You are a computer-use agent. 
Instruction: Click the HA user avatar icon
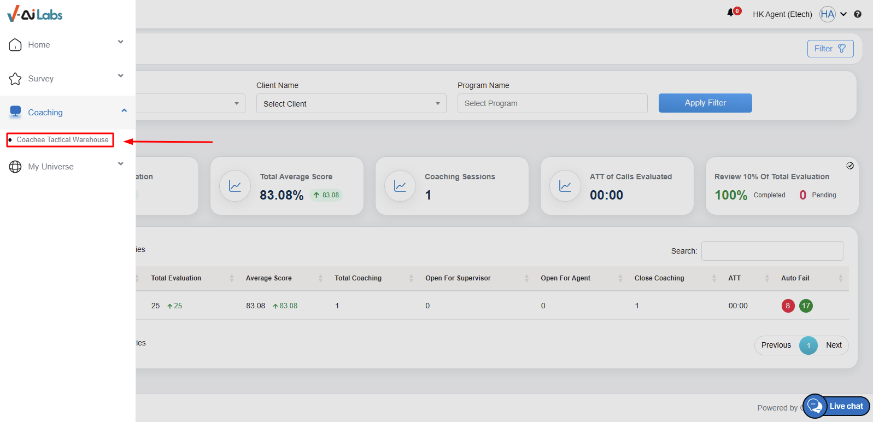[827, 14]
